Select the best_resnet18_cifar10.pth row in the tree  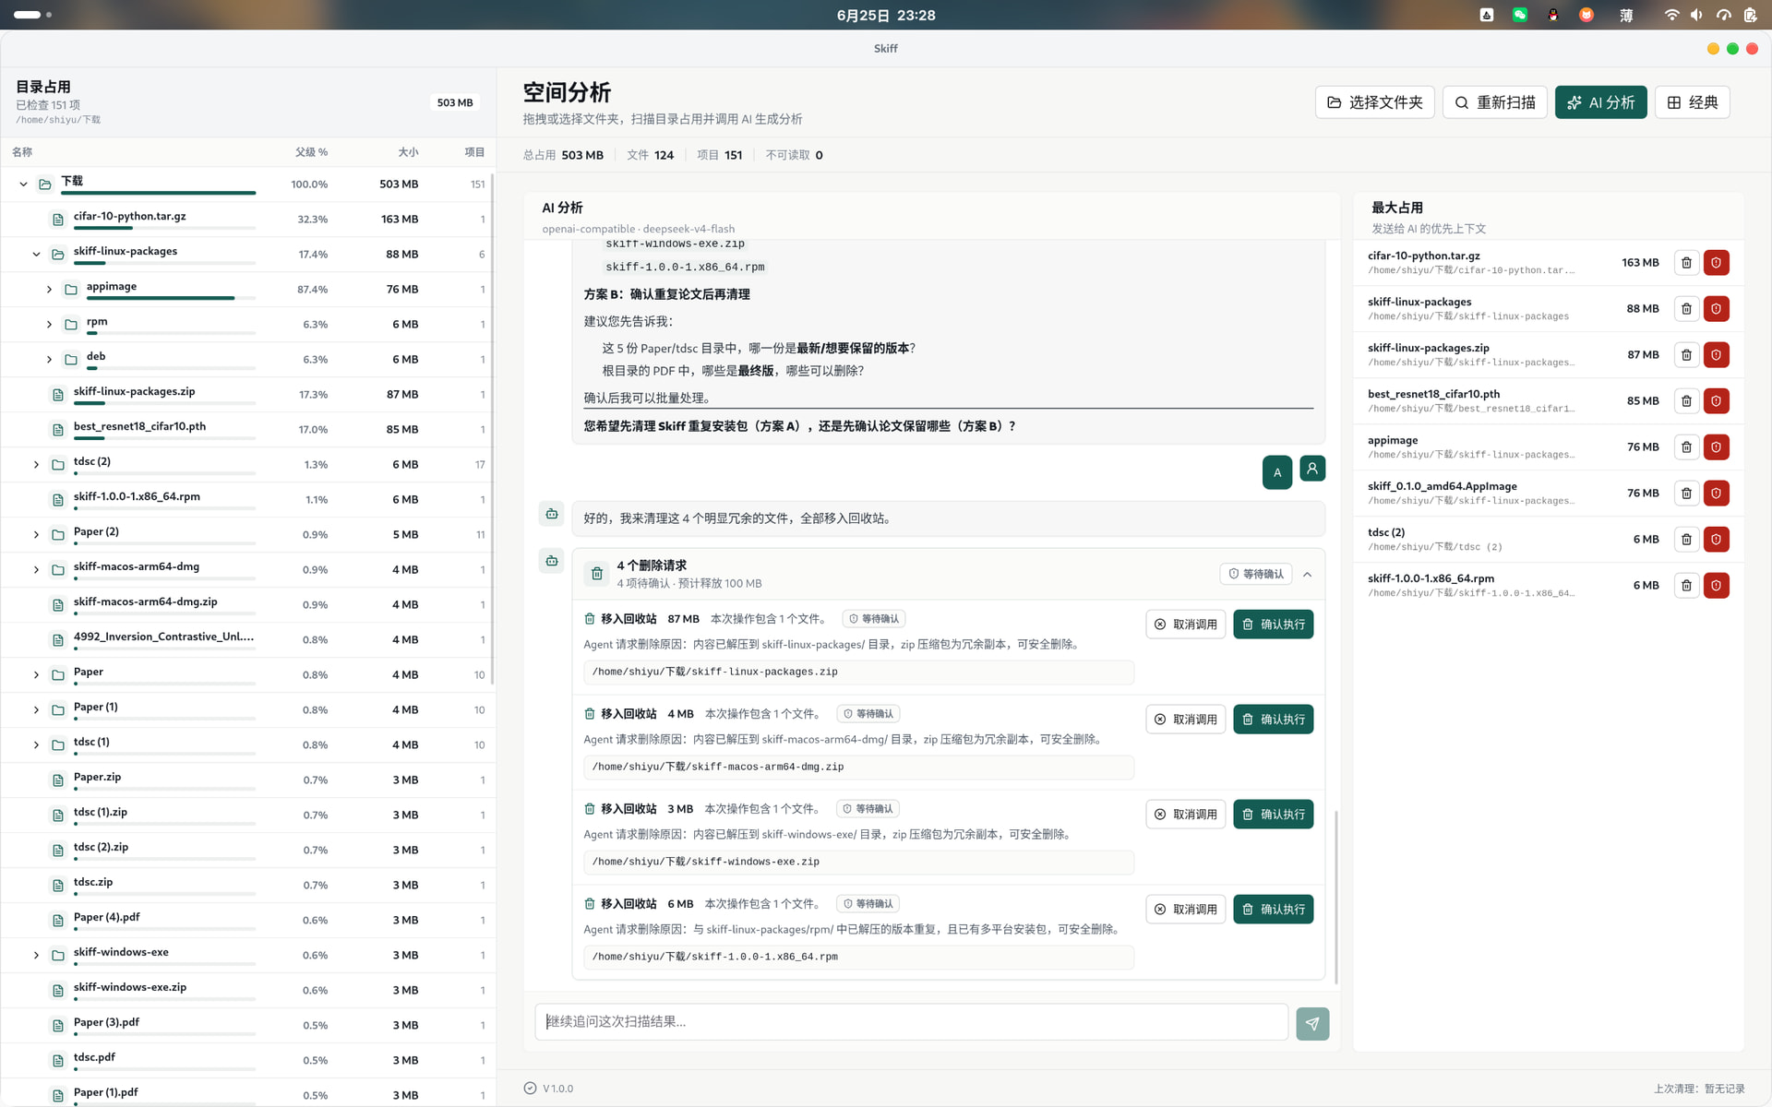pyautogui.click(x=247, y=430)
